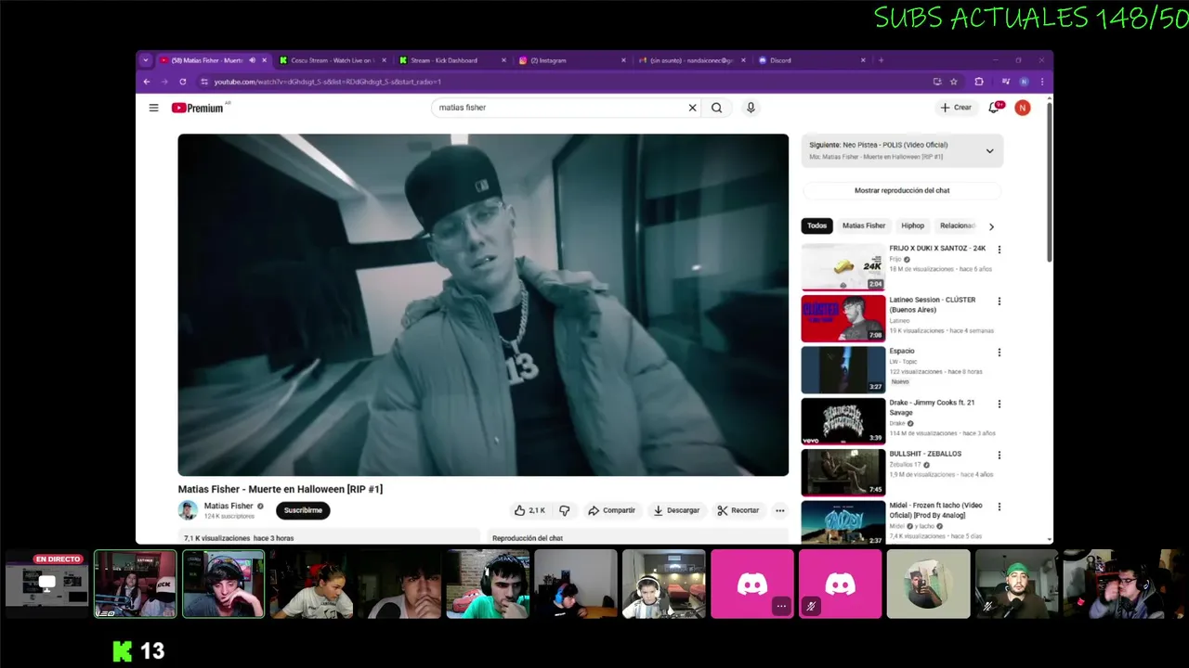Click the YouTube Premium logo
Viewport: 1189px width, 668px height.
[198, 108]
